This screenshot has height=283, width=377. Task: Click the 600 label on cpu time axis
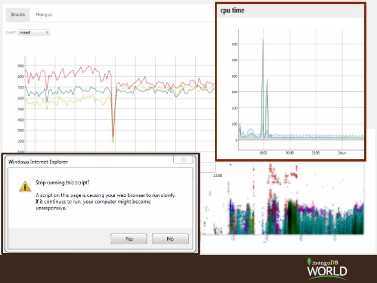click(234, 44)
